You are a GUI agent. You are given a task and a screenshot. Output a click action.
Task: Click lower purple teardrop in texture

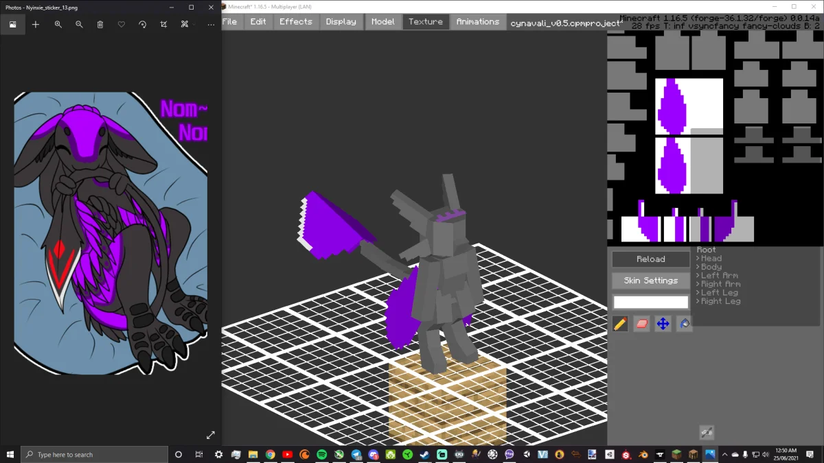pos(672,167)
